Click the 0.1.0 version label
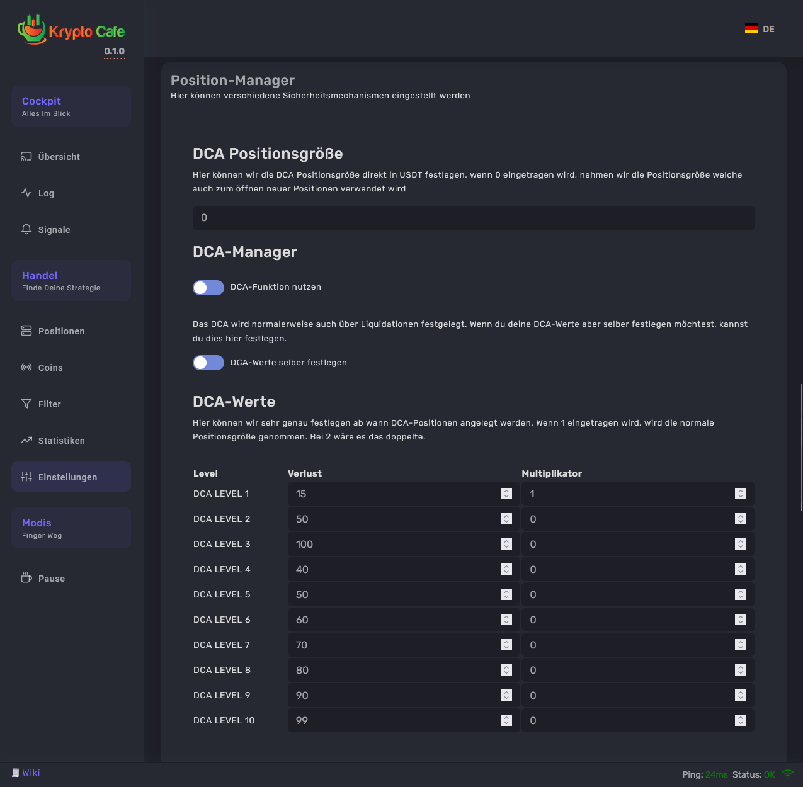This screenshot has height=787, width=803. 115,51
